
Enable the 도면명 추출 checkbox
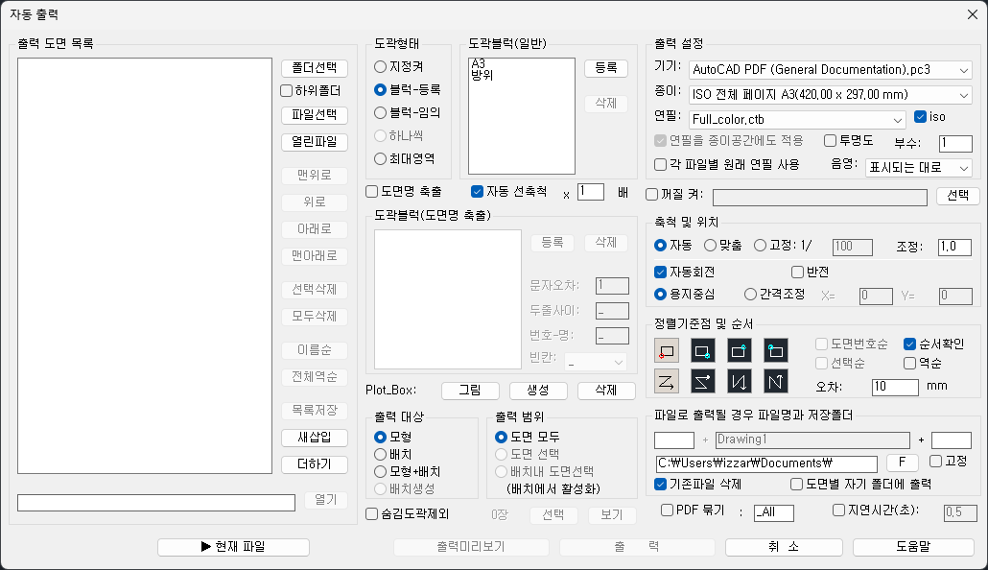click(404, 191)
